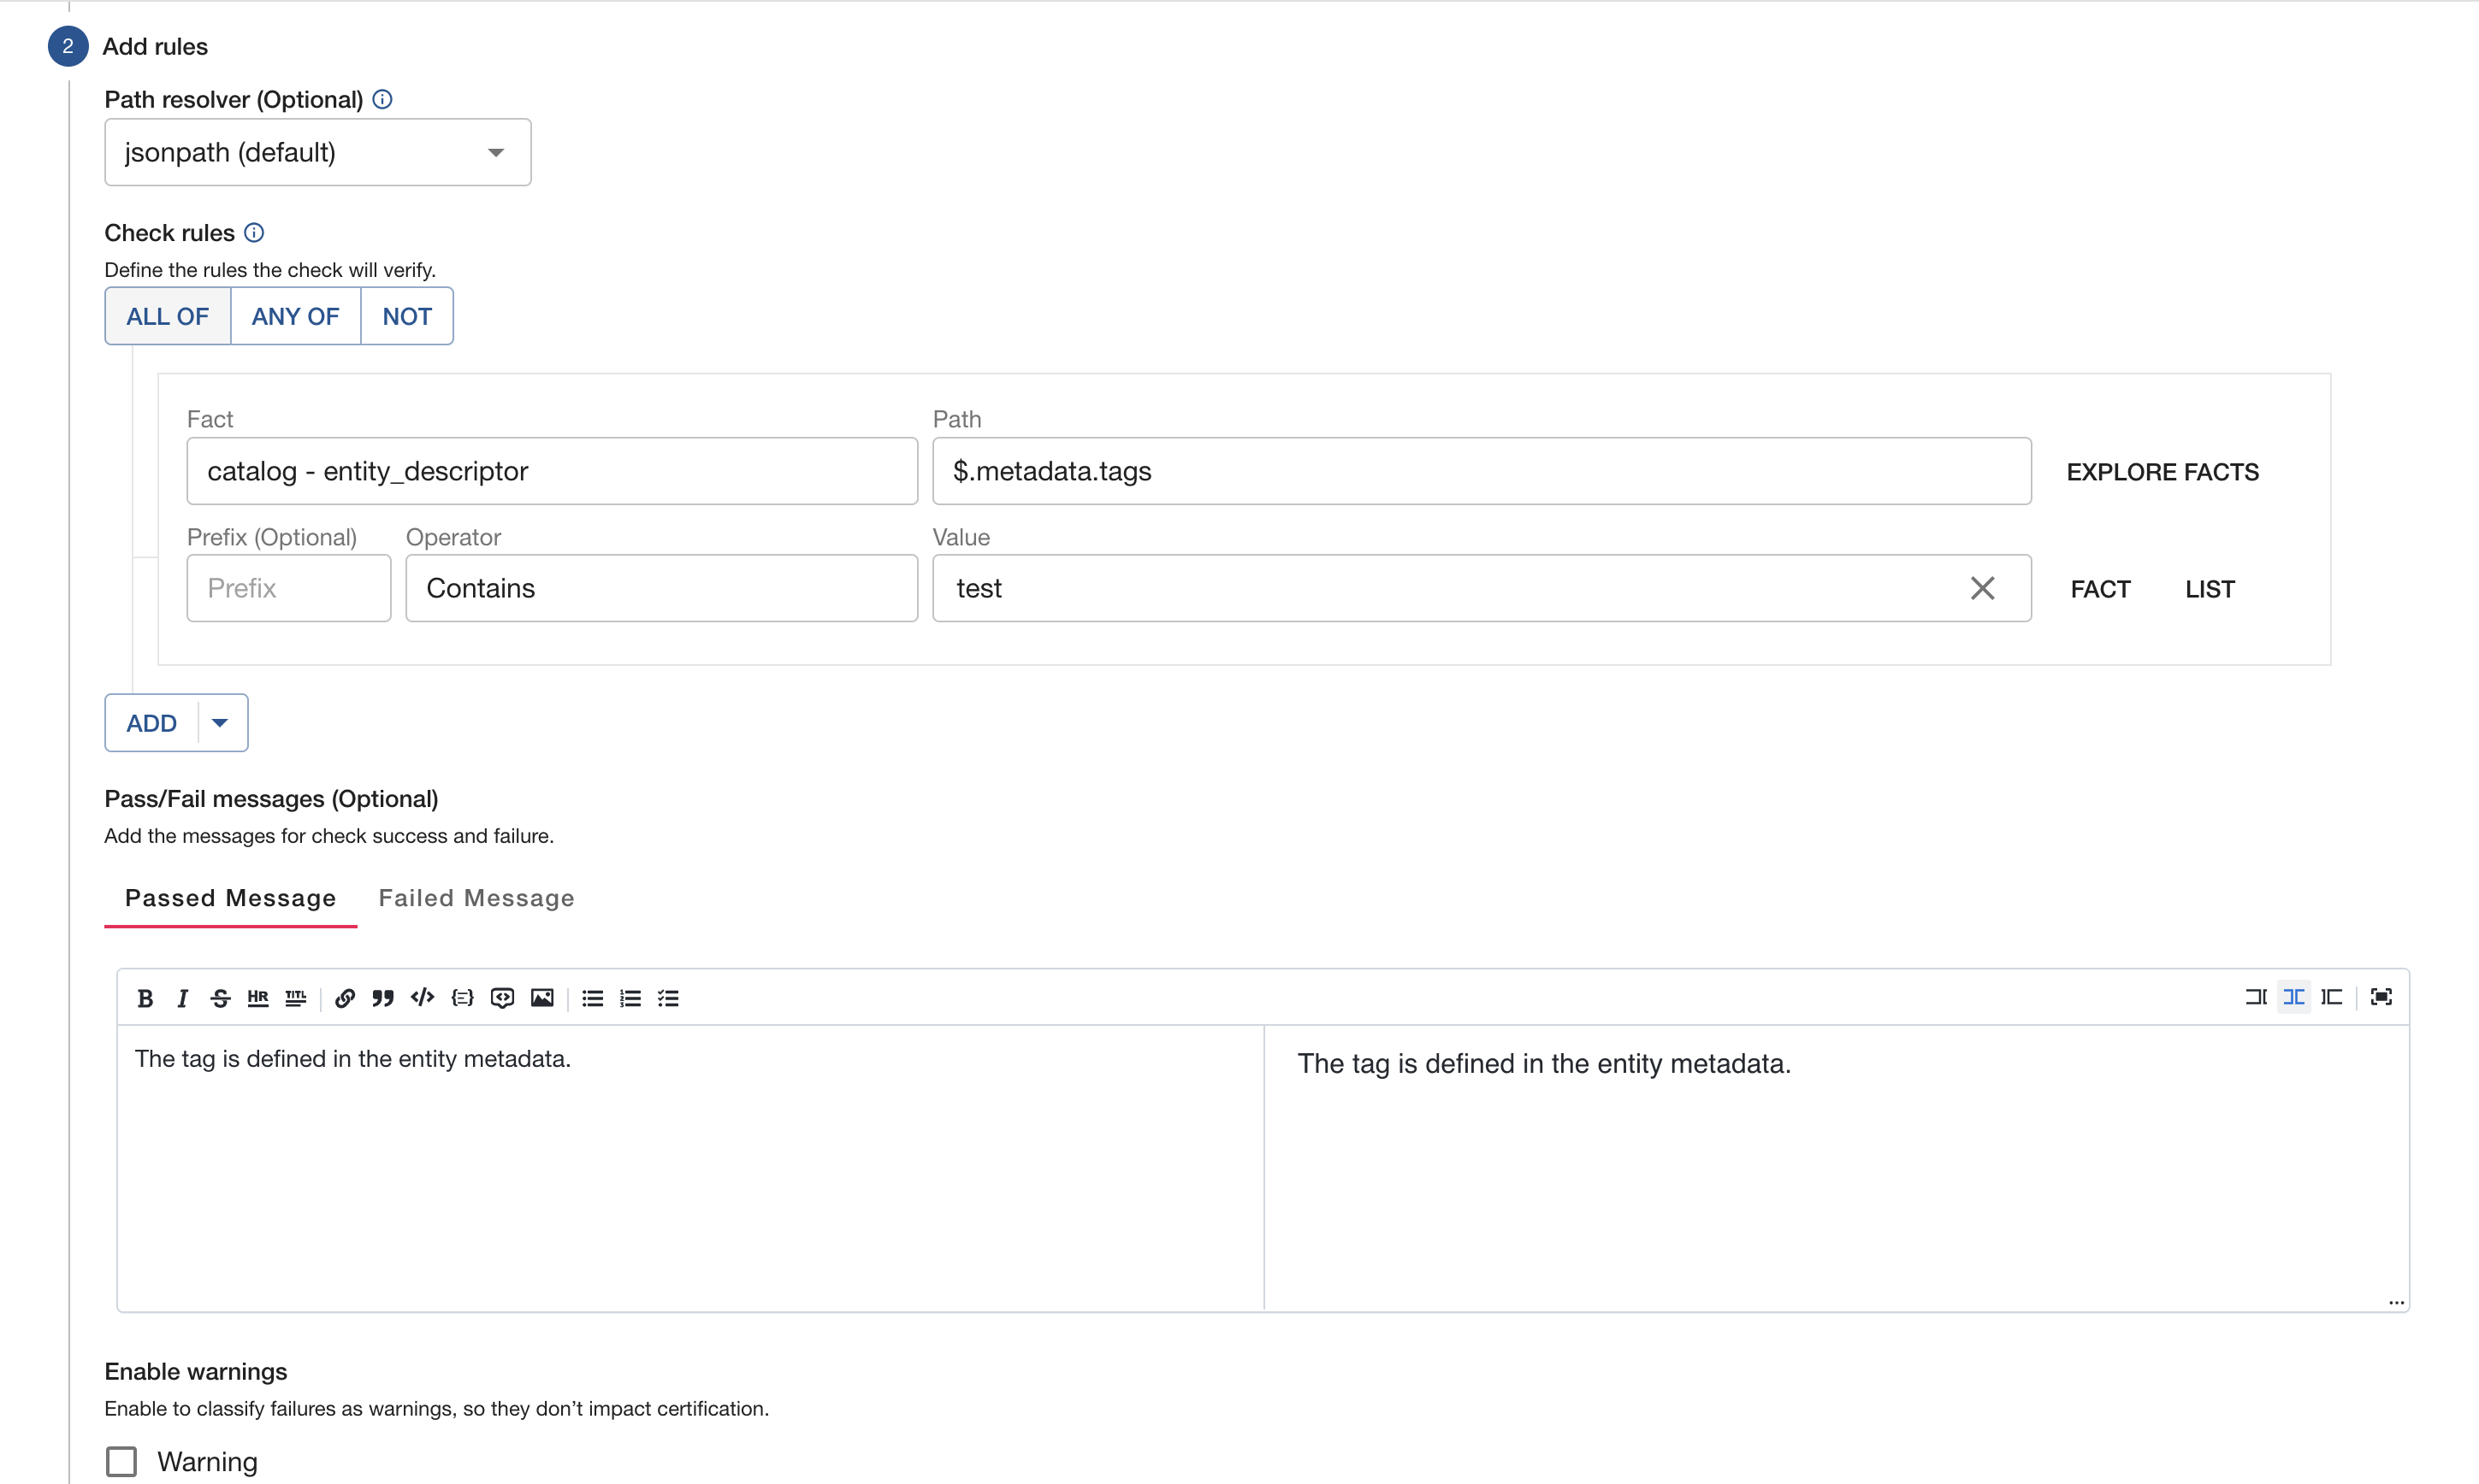Select the ANY OF rule toggle

click(x=293, y=316)
